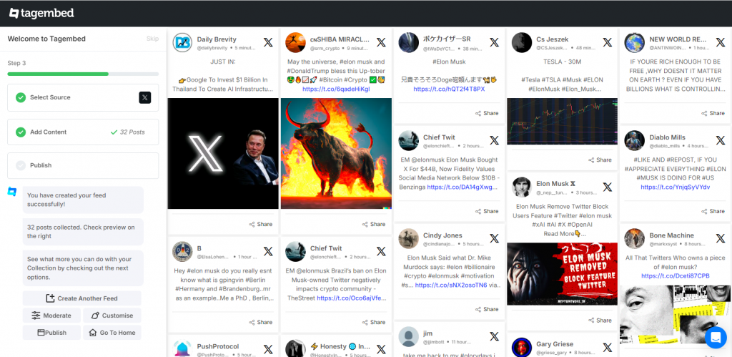Open link t.co/Dceti87CPB
Screen dimensions: 732x357
[675, 275]
